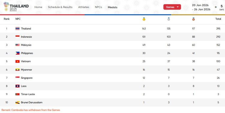Click Vietnam's total 100
The image size is (225, 113).
pyautogui.click(x=218, y=61)
